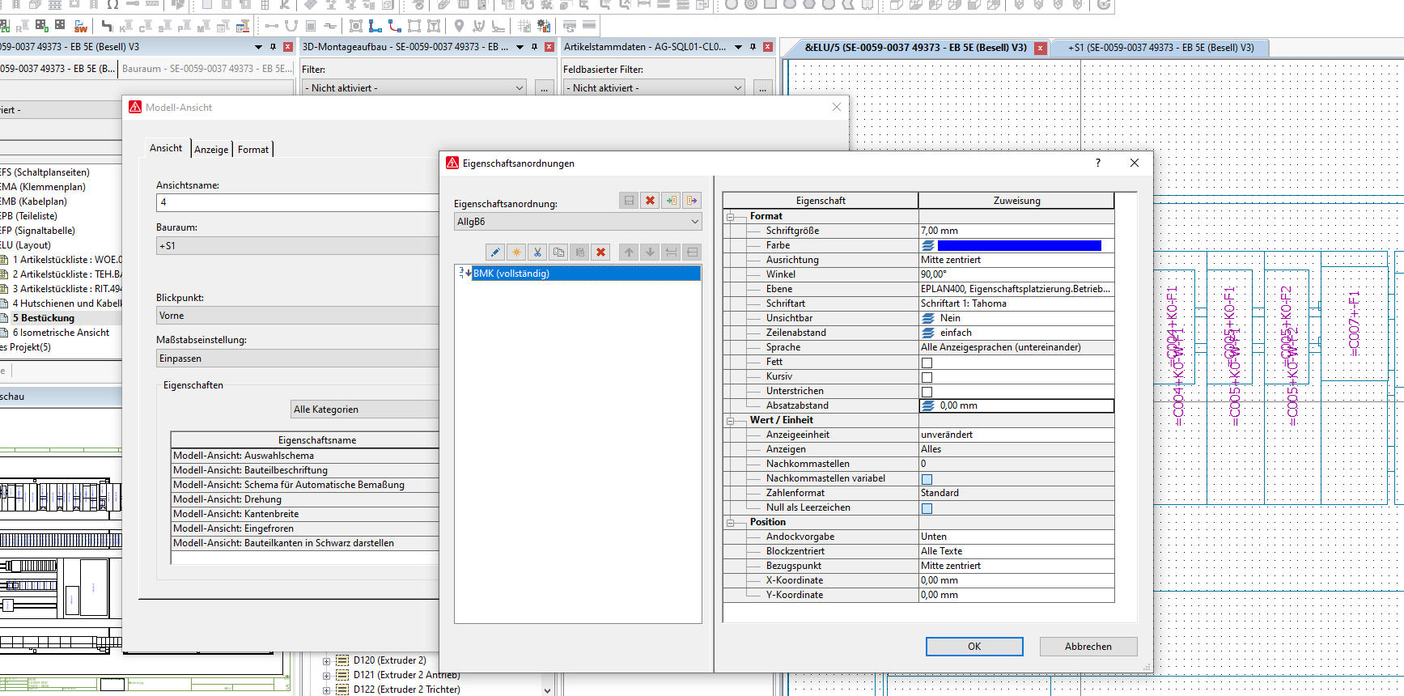Click the scissors cut icon
The height and width of the screenshot is (696, 1404).
tap(537, 253)
